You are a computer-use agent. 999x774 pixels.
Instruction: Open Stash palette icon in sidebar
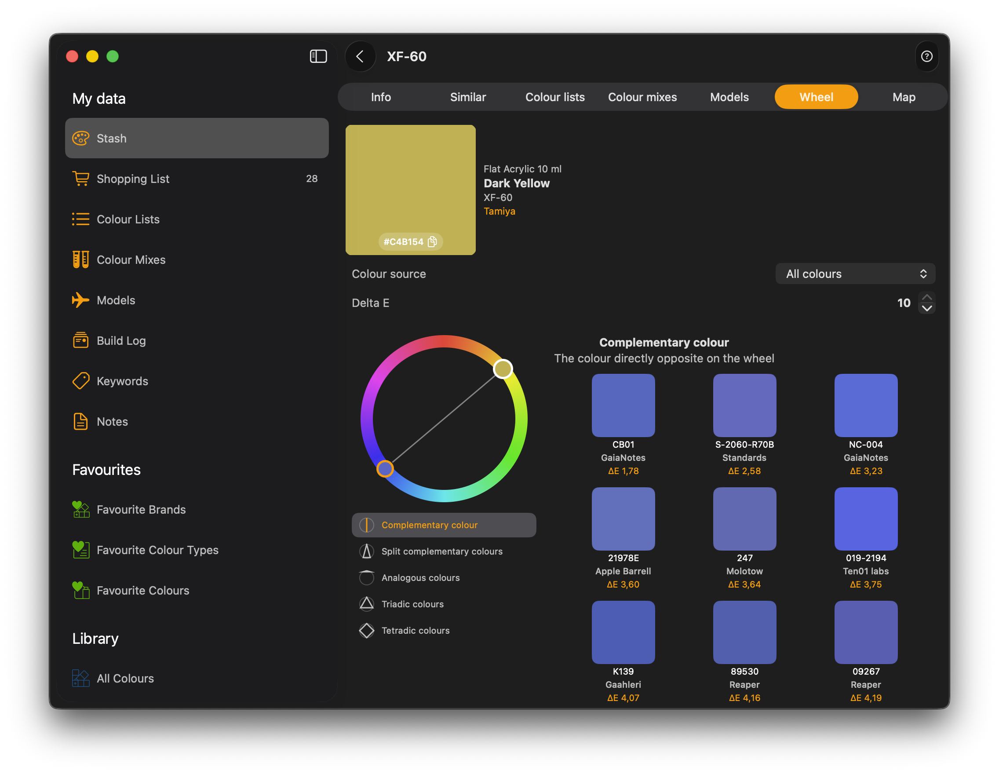pyautogui.click(x=81, y=138)
